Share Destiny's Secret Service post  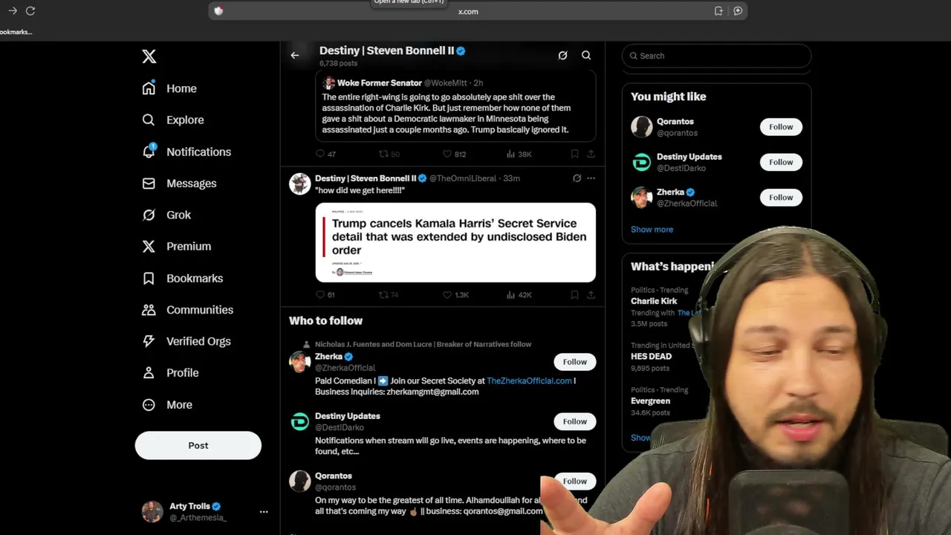coord(591,295)
